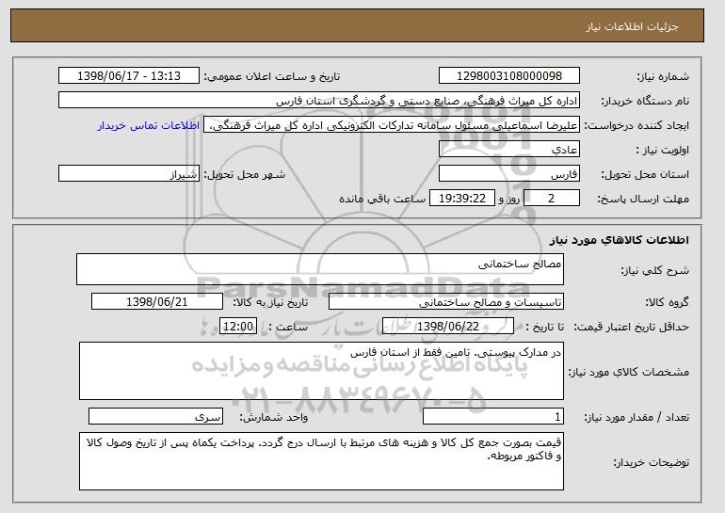
Task: Click the تعداد / مقدار مورد نیاز label
Action: (636, 417)
